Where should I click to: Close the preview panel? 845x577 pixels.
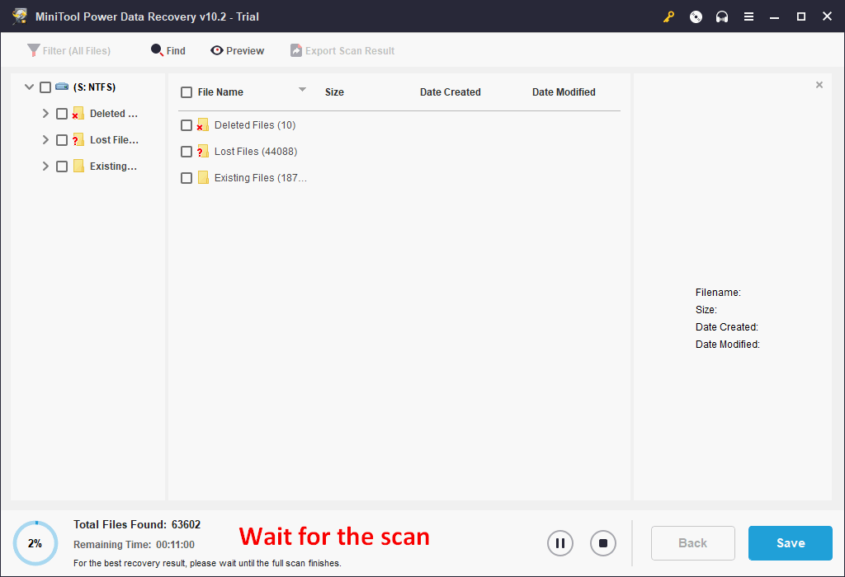(819, 85)
